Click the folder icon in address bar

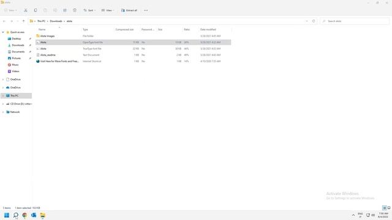click(31, 21)
